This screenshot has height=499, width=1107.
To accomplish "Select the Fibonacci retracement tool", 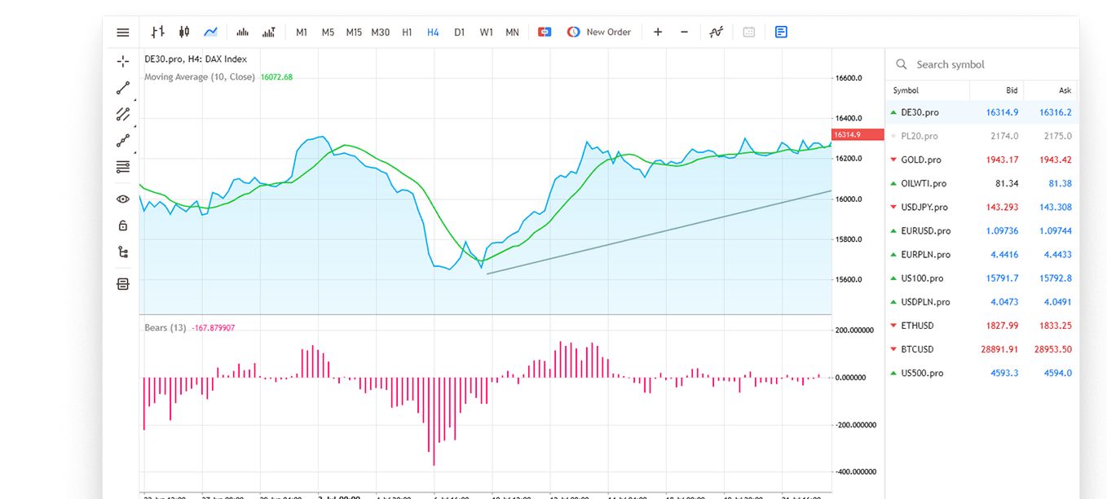I will coord(123,167).
